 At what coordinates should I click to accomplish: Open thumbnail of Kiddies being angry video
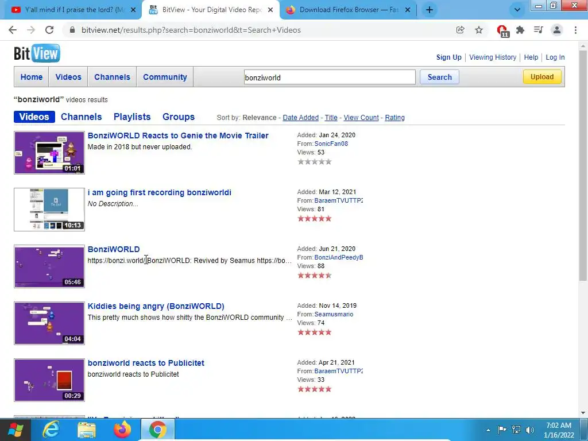[x=49, y=323]
